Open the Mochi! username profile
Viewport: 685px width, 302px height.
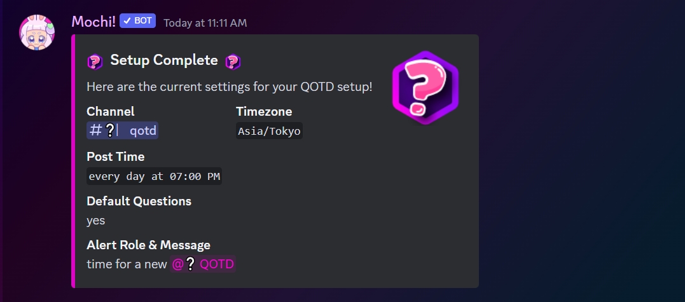point(93,21)
